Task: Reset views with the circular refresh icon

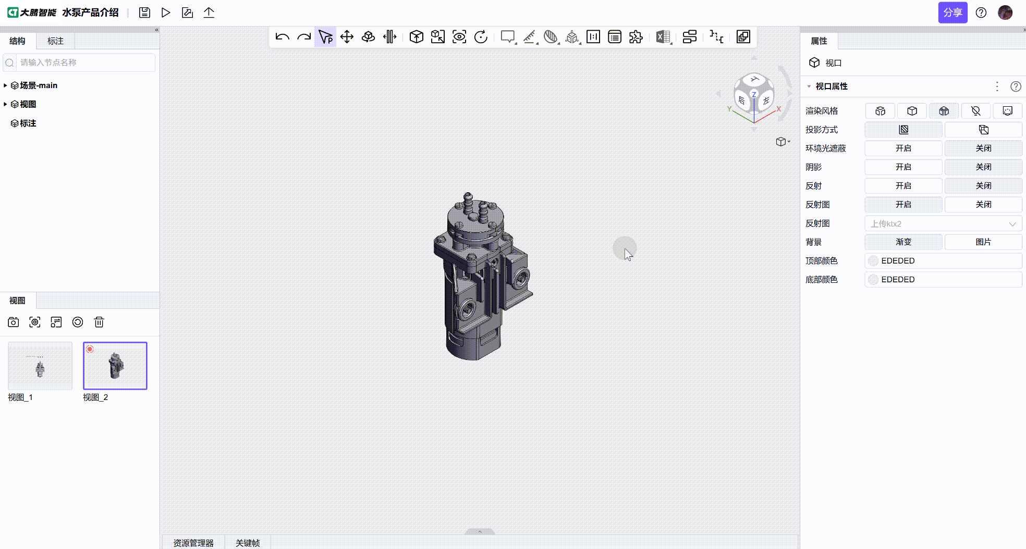Action: tap(78, 322)
